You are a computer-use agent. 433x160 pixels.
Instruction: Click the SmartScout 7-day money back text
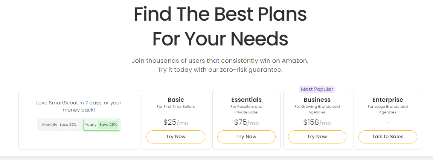[79, 106]
